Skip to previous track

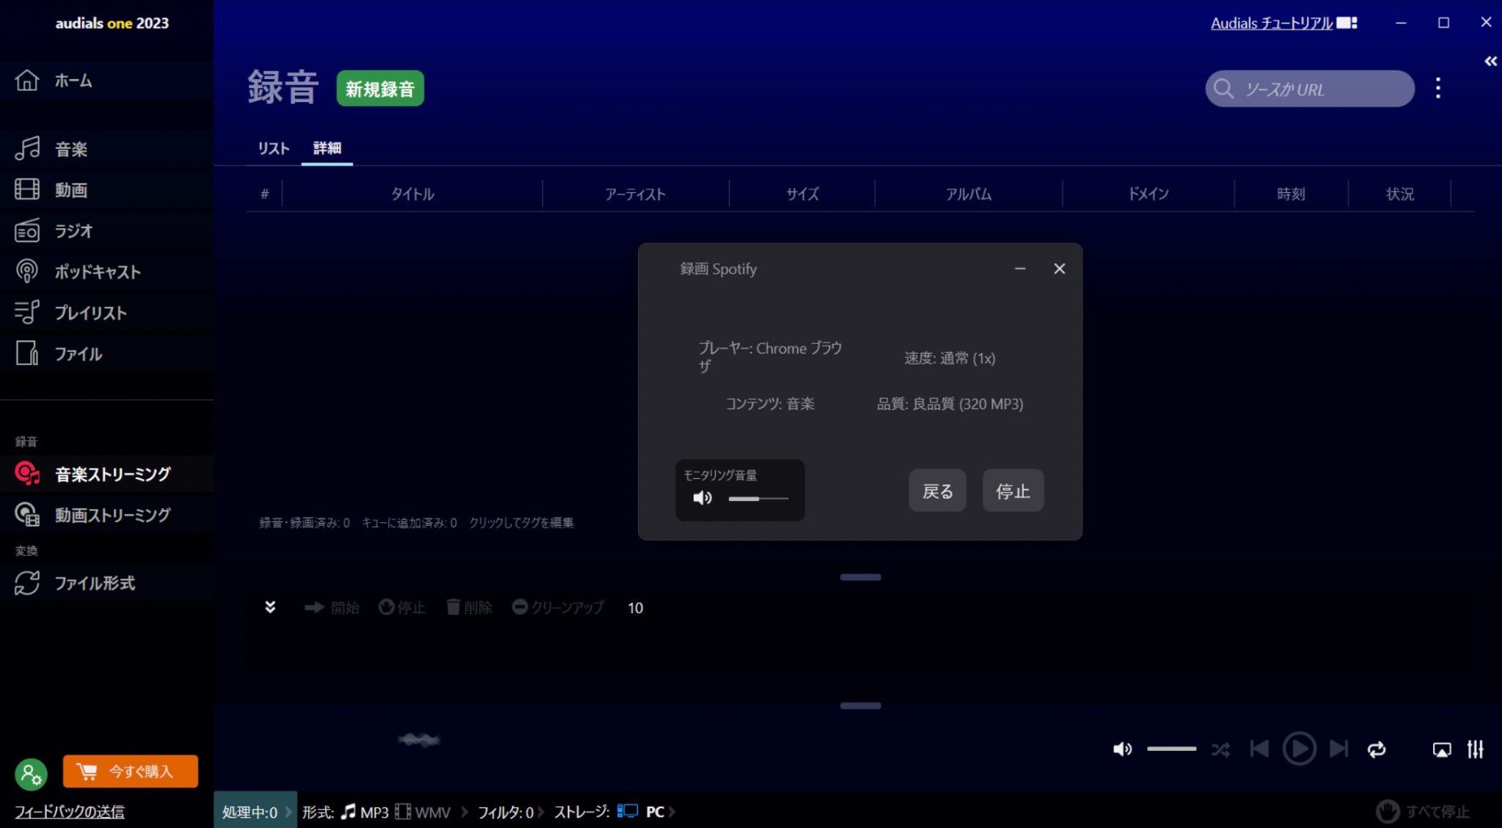[x=1259, y=749]
